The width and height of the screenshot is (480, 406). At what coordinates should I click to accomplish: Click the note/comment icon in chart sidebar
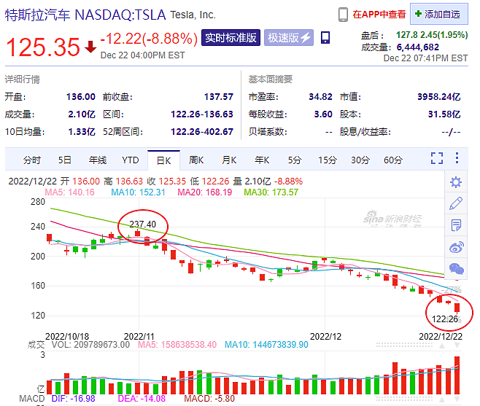pyautogui.click(x=456, y=225)
